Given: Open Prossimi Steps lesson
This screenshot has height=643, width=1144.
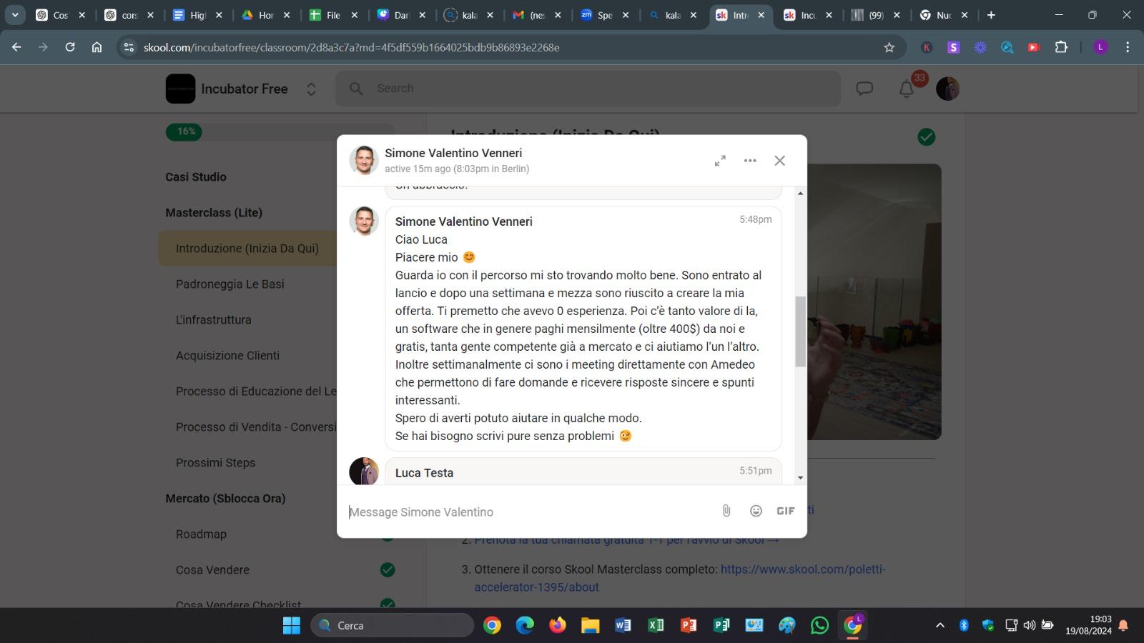Looking at the screenshot, I should click(x=215, y=462).
